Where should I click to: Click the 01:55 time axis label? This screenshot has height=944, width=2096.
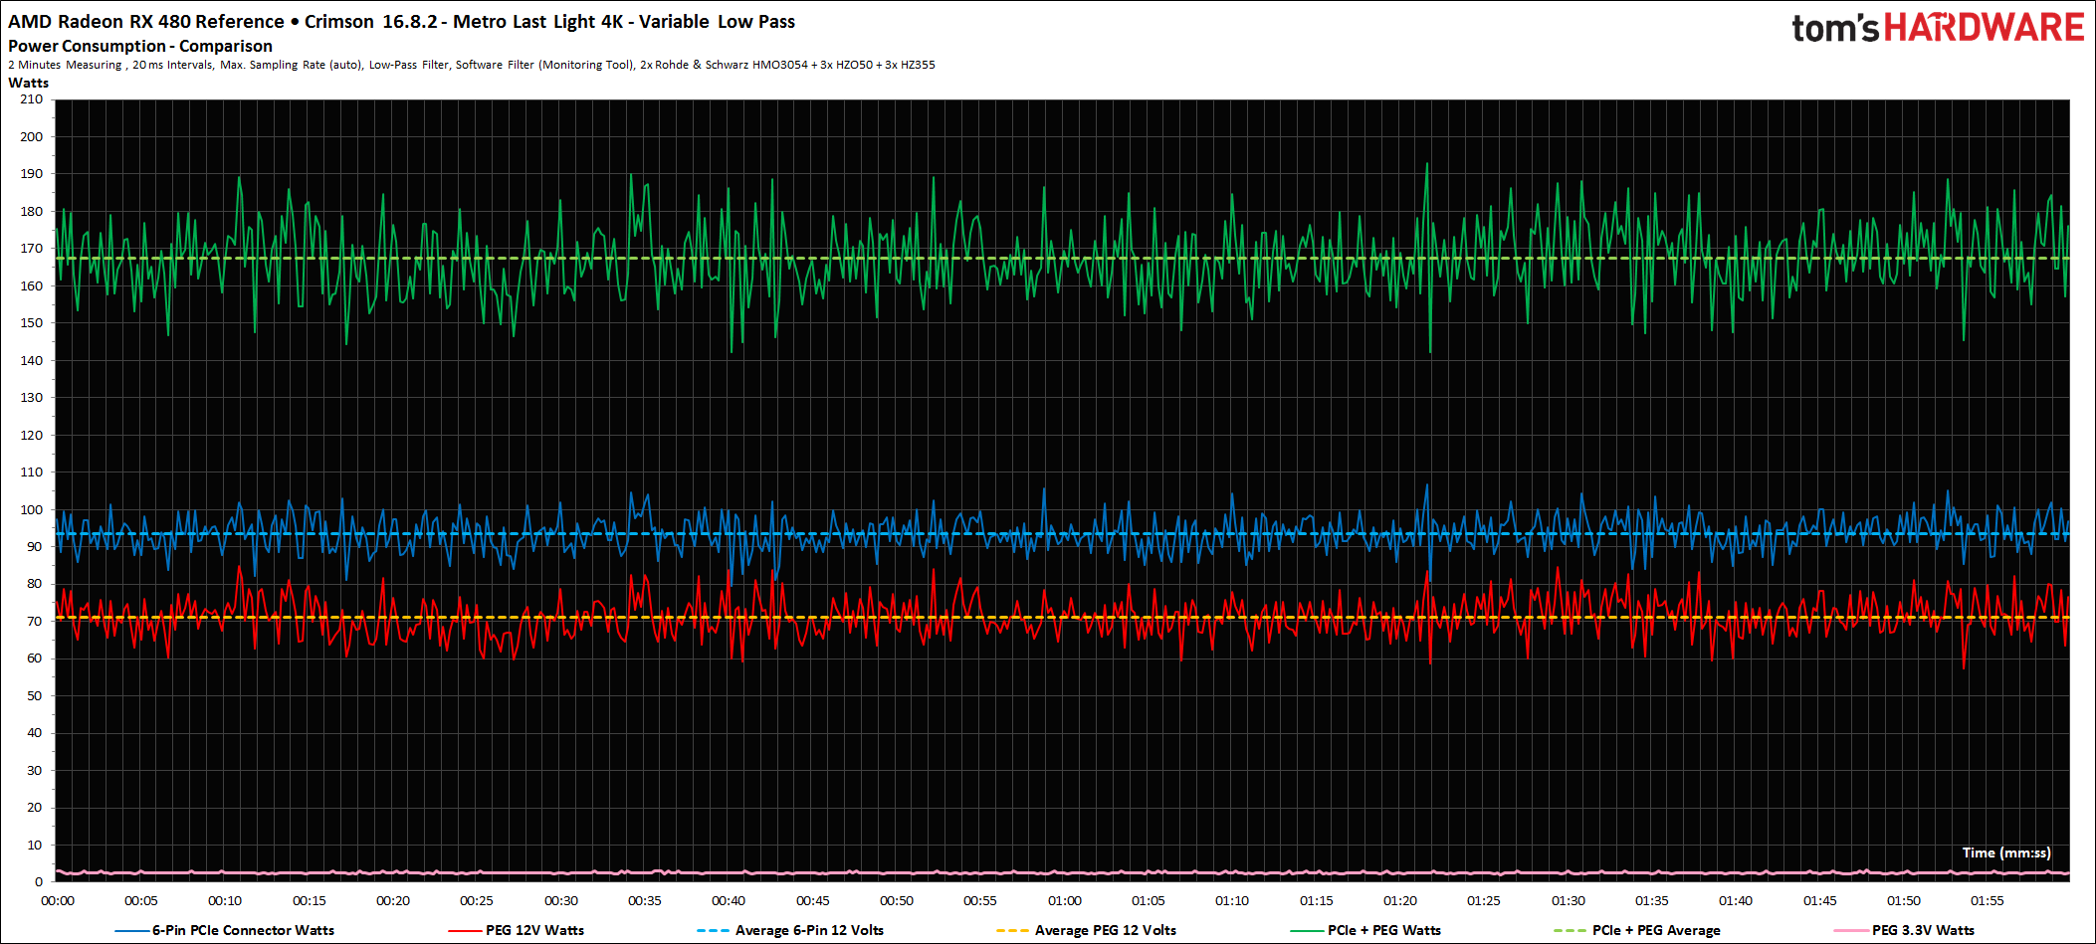click(1988, 900)
